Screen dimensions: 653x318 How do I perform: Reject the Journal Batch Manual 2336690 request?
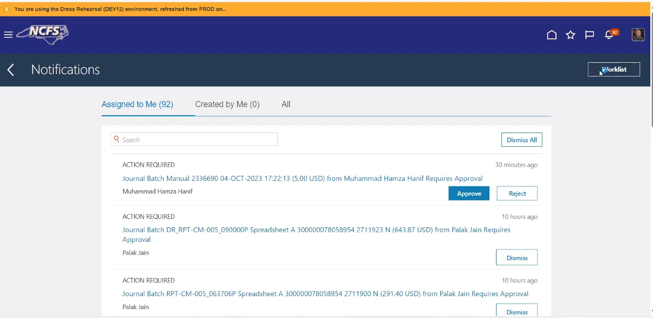click(x=517, y=193)
